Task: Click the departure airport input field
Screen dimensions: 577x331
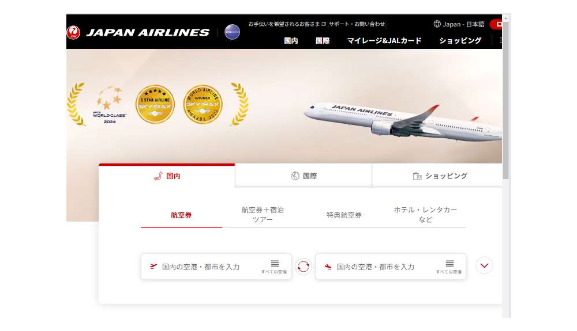Action: 216,267
